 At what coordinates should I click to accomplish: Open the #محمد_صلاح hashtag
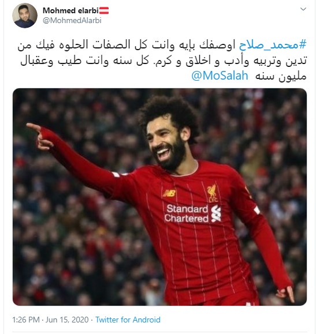click(273, 45)
